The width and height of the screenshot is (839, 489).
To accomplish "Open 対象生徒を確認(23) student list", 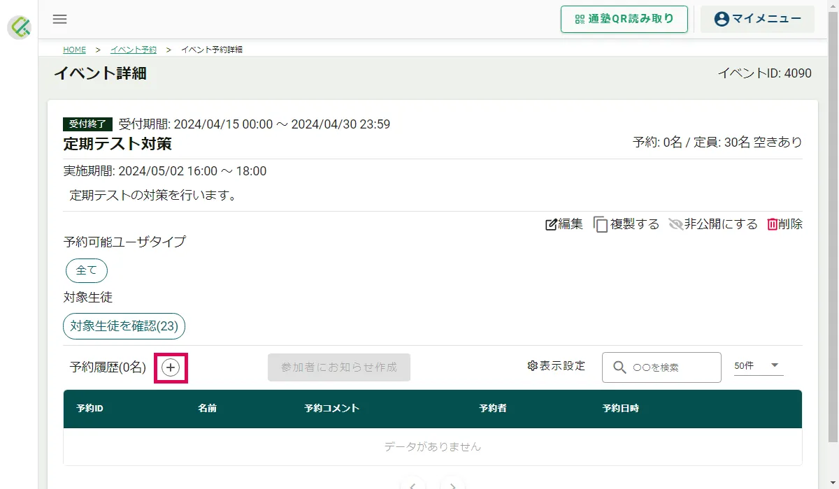I will [124, 326].
